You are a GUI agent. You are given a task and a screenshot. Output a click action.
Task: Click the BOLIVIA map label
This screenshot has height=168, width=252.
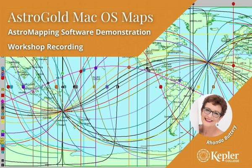(177, 102)
